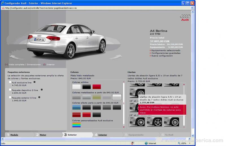The width and height of the screenshot is (226, 146).
Task: Select first 19-inch wheel thumbnail
Action: click(x=137, y=122)
